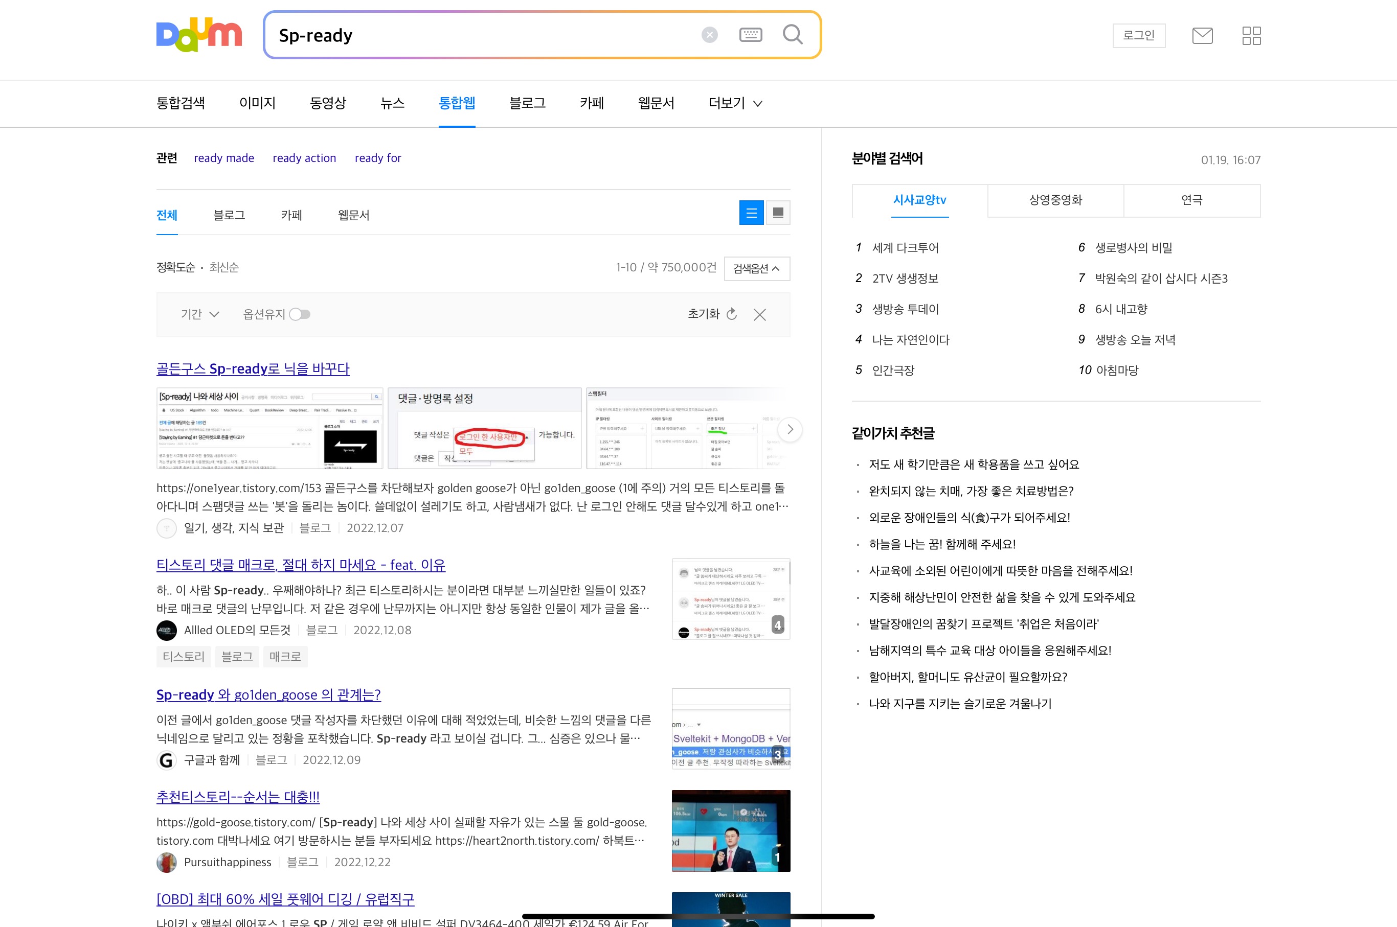Click ranked keyword 세계 다크투어
Viewport: 1397px width, 927px height.
905,248
